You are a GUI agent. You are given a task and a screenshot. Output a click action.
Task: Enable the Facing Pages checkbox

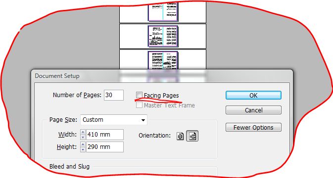pos(139,95)
